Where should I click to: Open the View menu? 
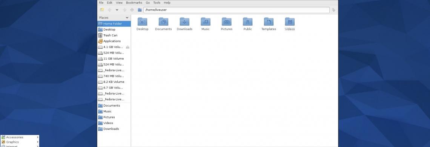[119, 3]
